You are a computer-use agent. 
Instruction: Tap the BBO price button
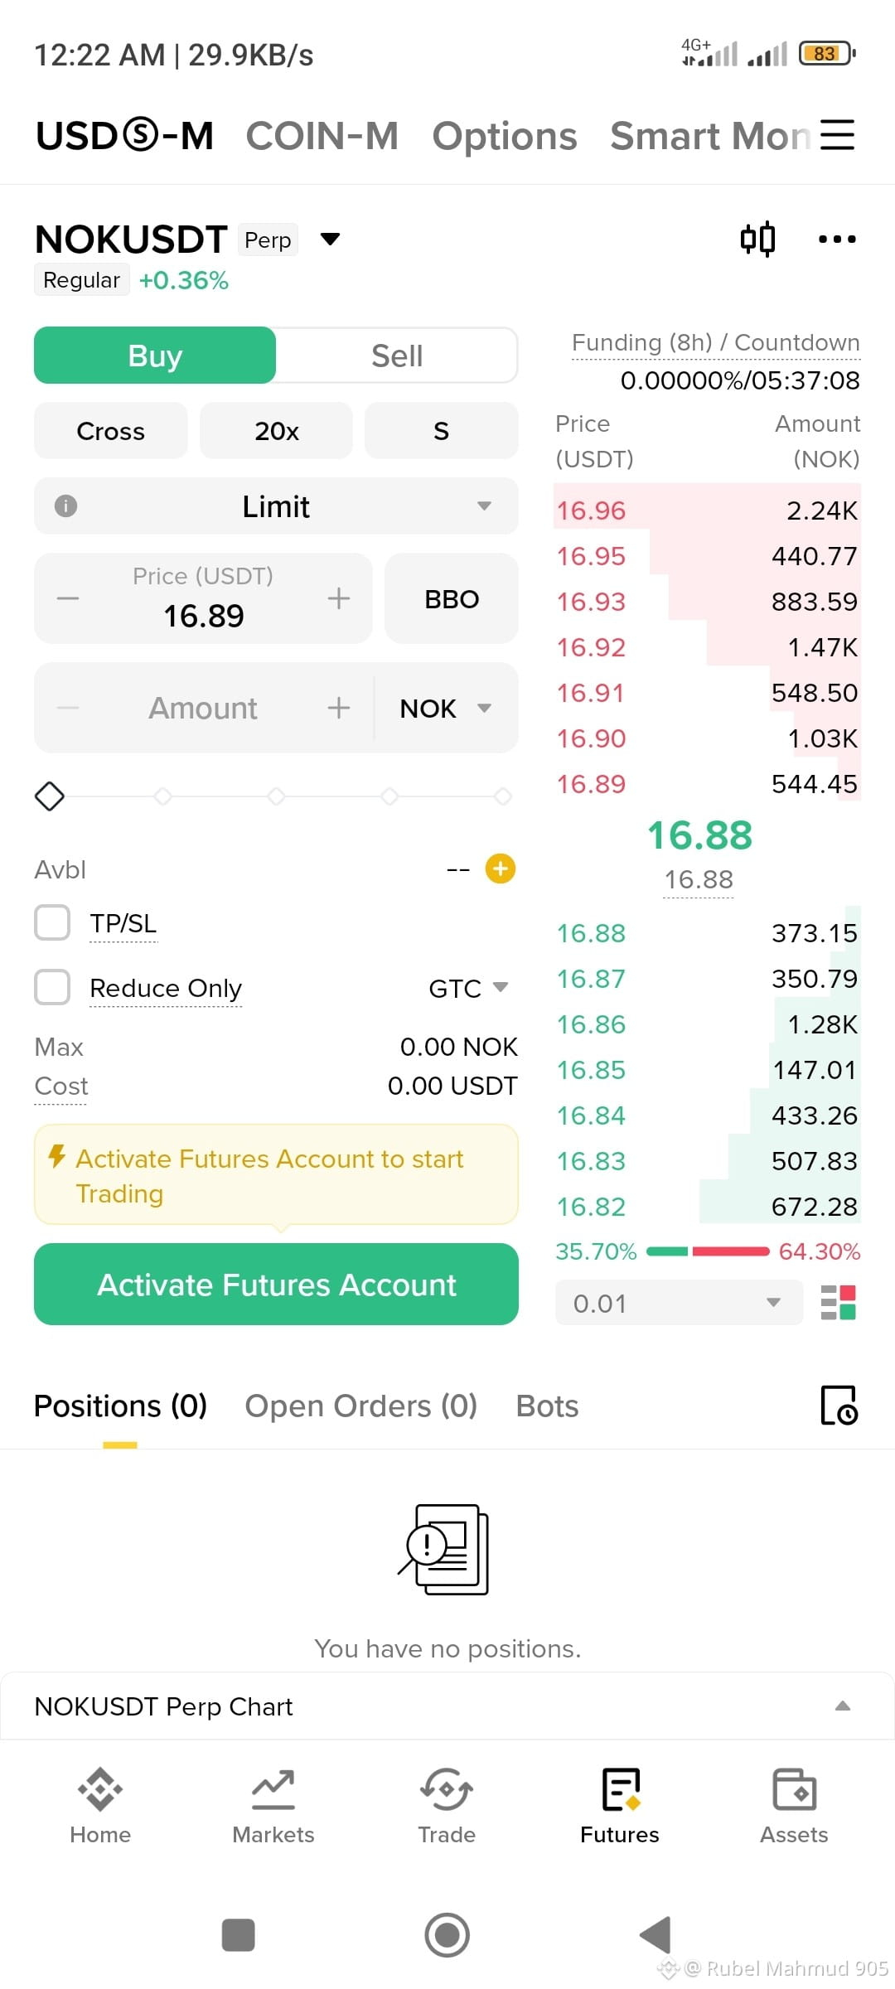tap(452, 598)
